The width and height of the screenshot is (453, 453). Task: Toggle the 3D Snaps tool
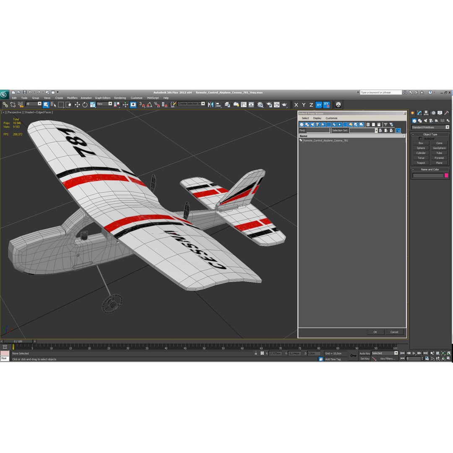[142, 104]
